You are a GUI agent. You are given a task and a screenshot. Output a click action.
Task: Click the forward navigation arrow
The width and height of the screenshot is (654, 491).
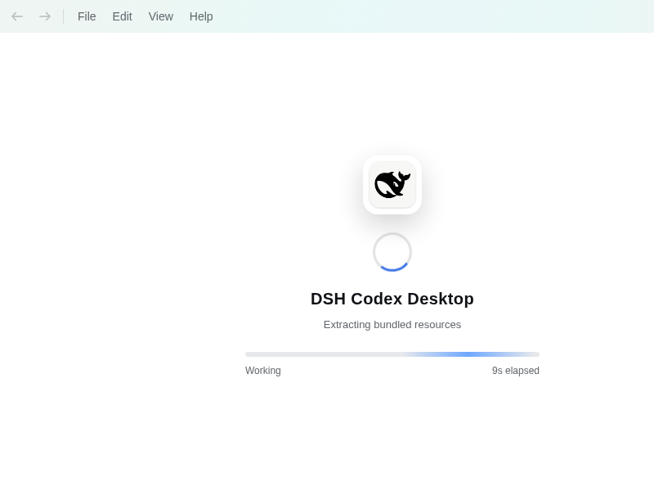[x=45, y=16]
